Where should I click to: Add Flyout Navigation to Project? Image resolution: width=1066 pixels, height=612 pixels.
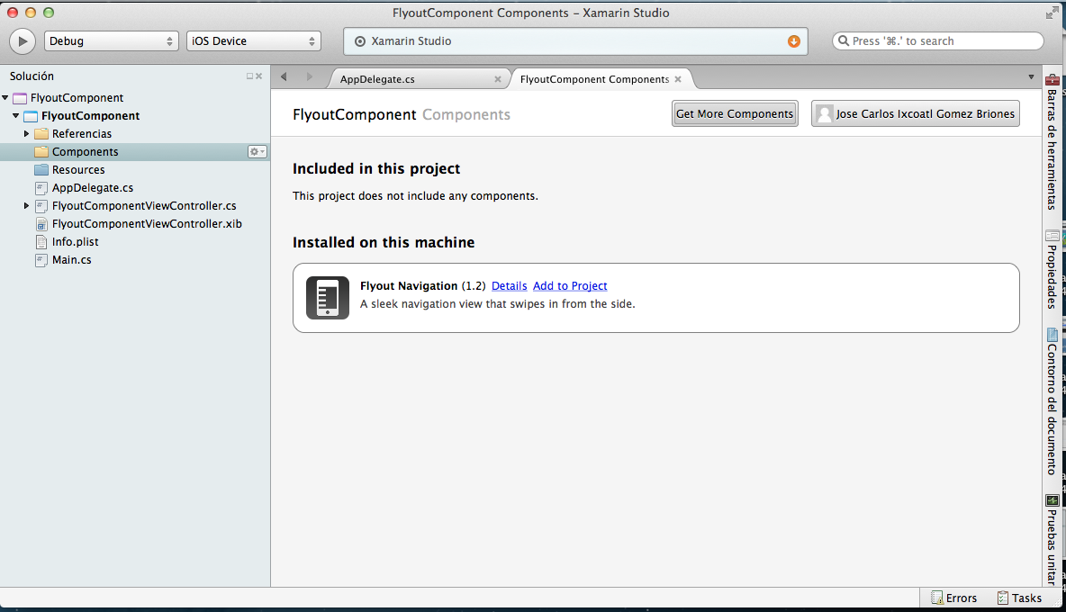[x=570, y=285]
